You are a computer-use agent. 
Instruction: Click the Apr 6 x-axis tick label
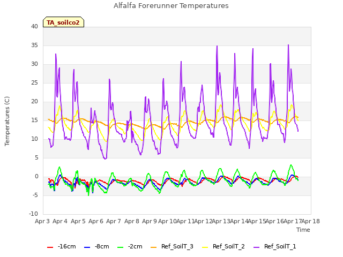[x=96, y=221]
